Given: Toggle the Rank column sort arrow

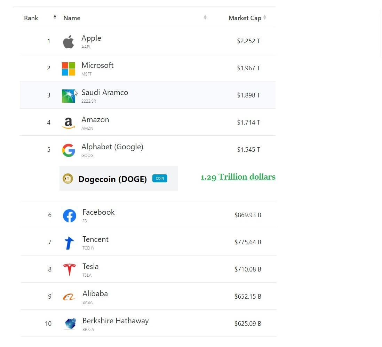Looking at the screenshot, I should tap(55, 17).
